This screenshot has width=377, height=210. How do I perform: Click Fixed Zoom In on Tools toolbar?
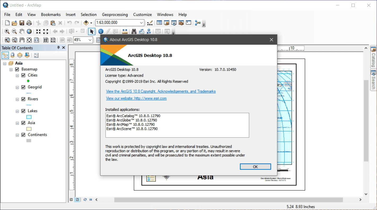tap(38, 31)
